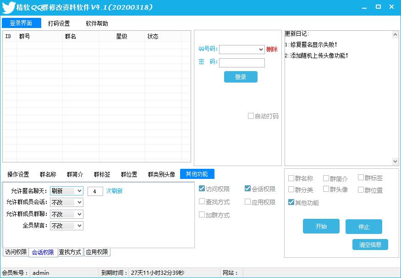The image size is (401, 278).
Task: Open the 软件帮助 tab
Action: [97, 23]
